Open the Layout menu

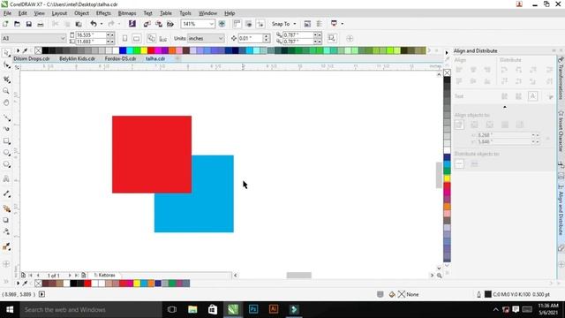click(x=59, y=13)
